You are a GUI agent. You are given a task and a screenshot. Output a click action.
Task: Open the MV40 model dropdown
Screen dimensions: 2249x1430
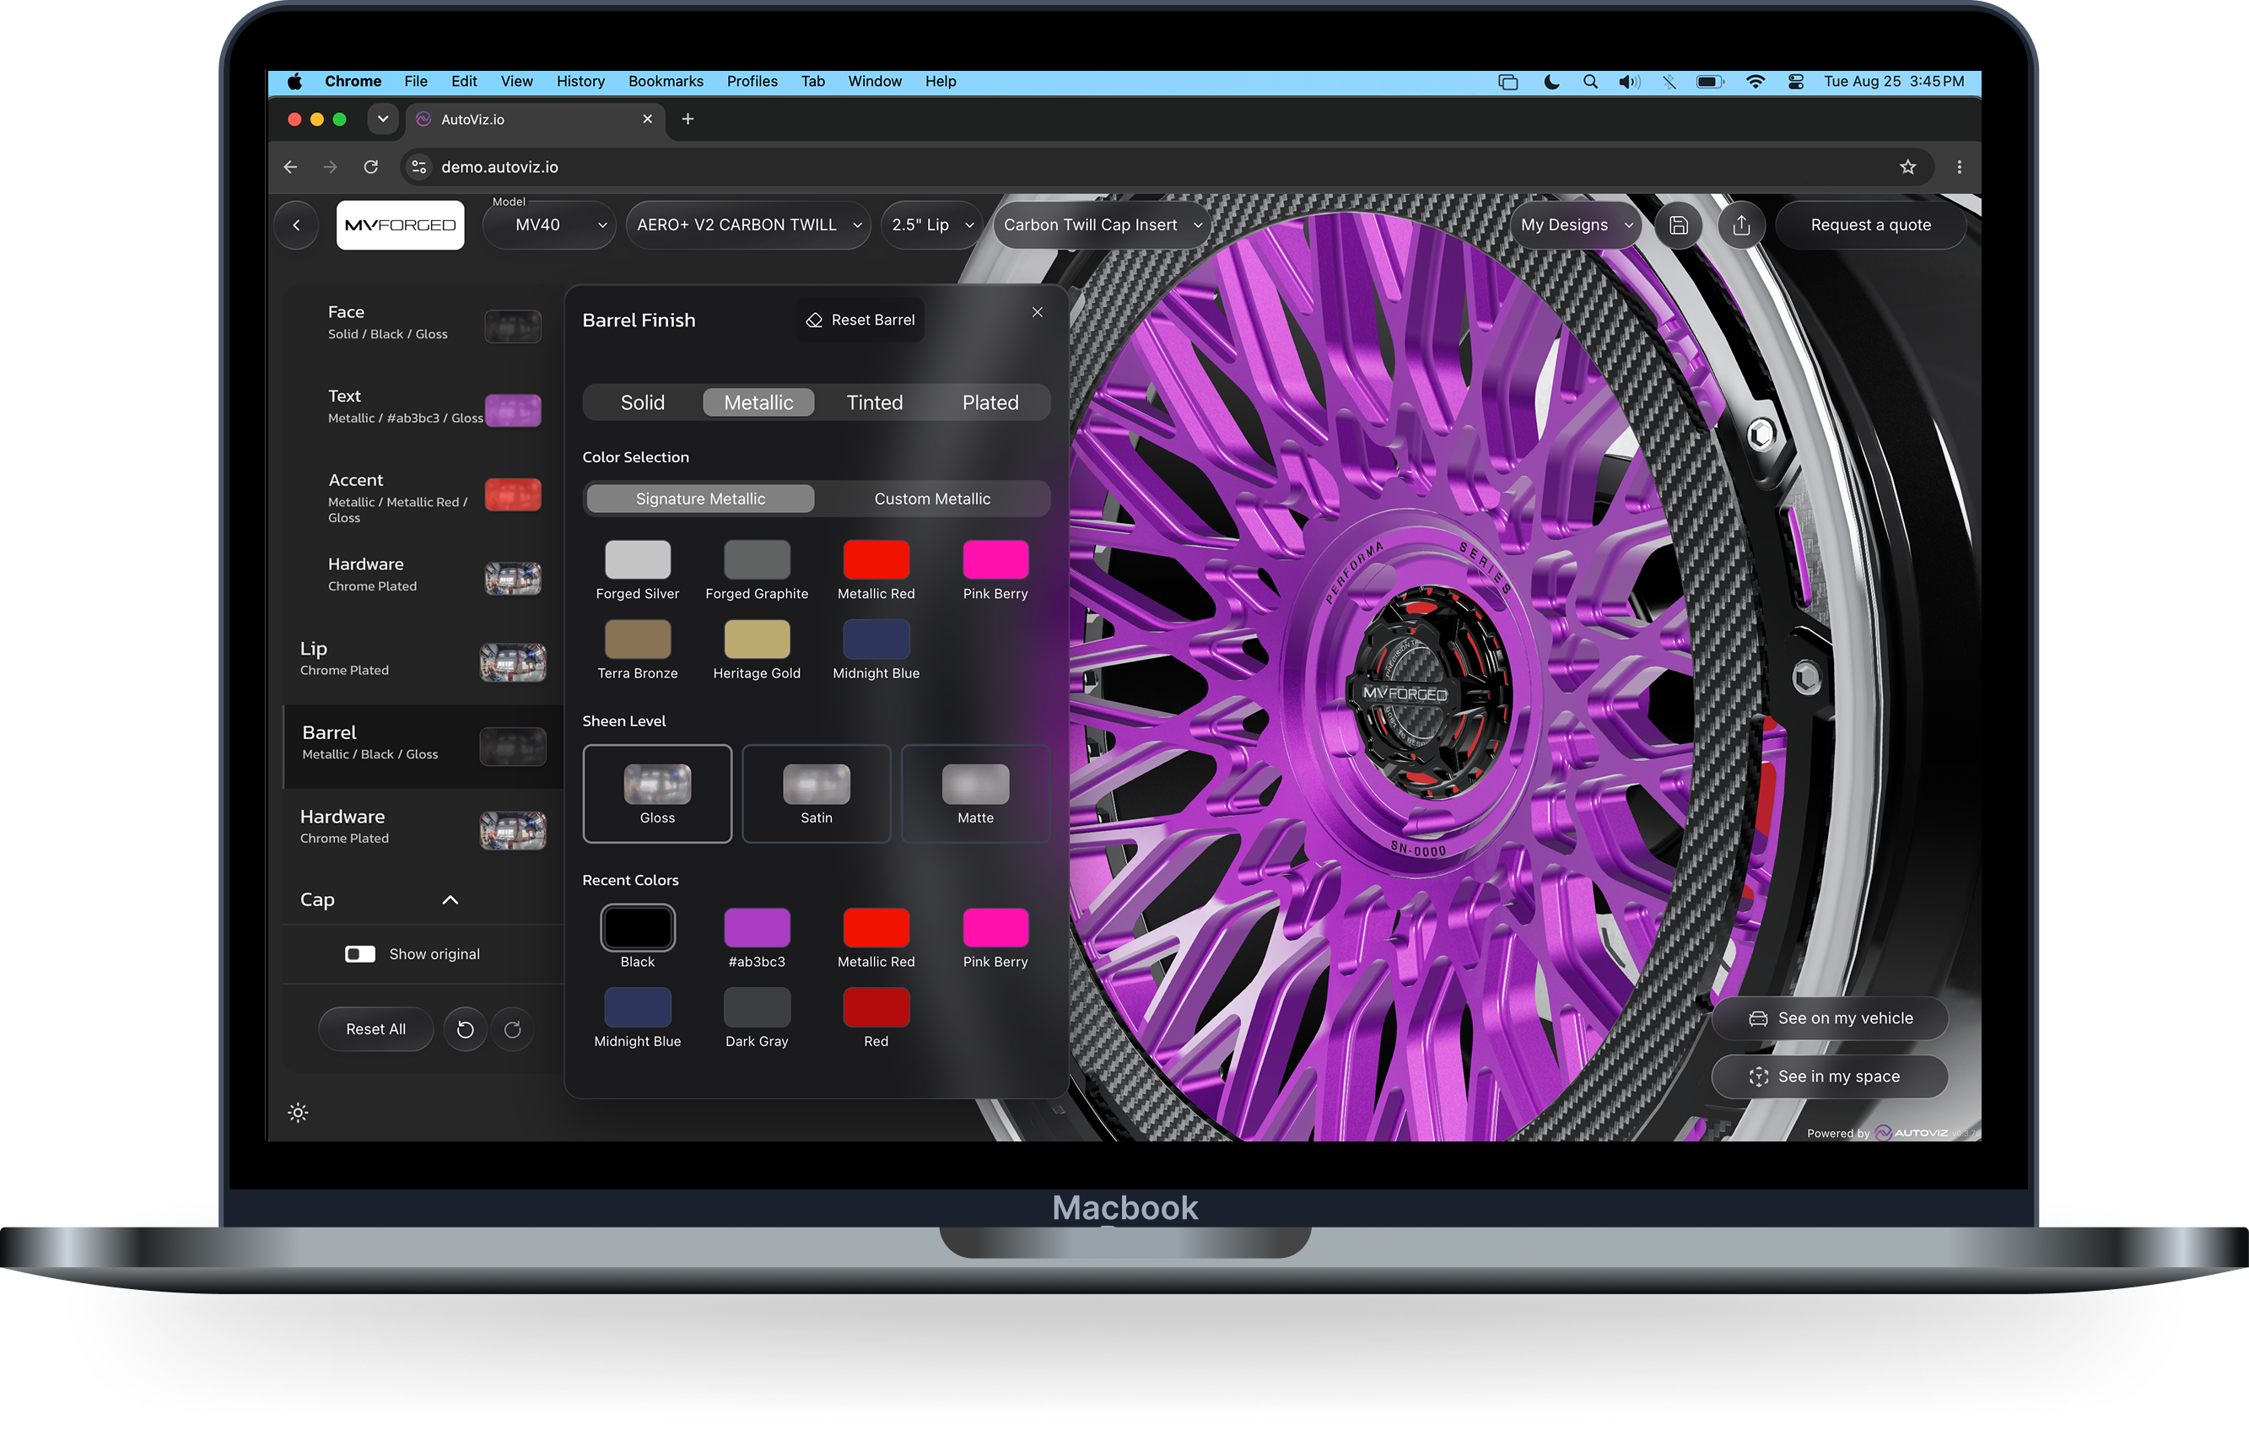click(x=549, y=225)
